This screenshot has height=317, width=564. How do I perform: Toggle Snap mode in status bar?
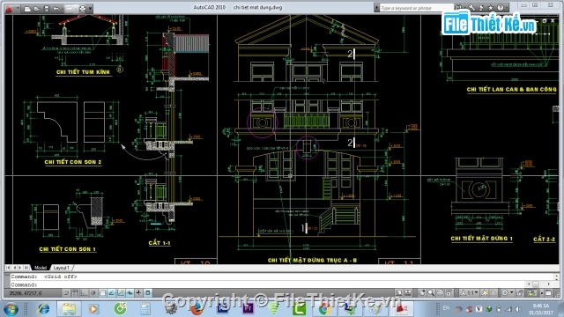(x=66, y=293)
